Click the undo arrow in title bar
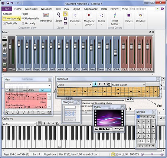The image size is (167, 158). coord(12,3)
